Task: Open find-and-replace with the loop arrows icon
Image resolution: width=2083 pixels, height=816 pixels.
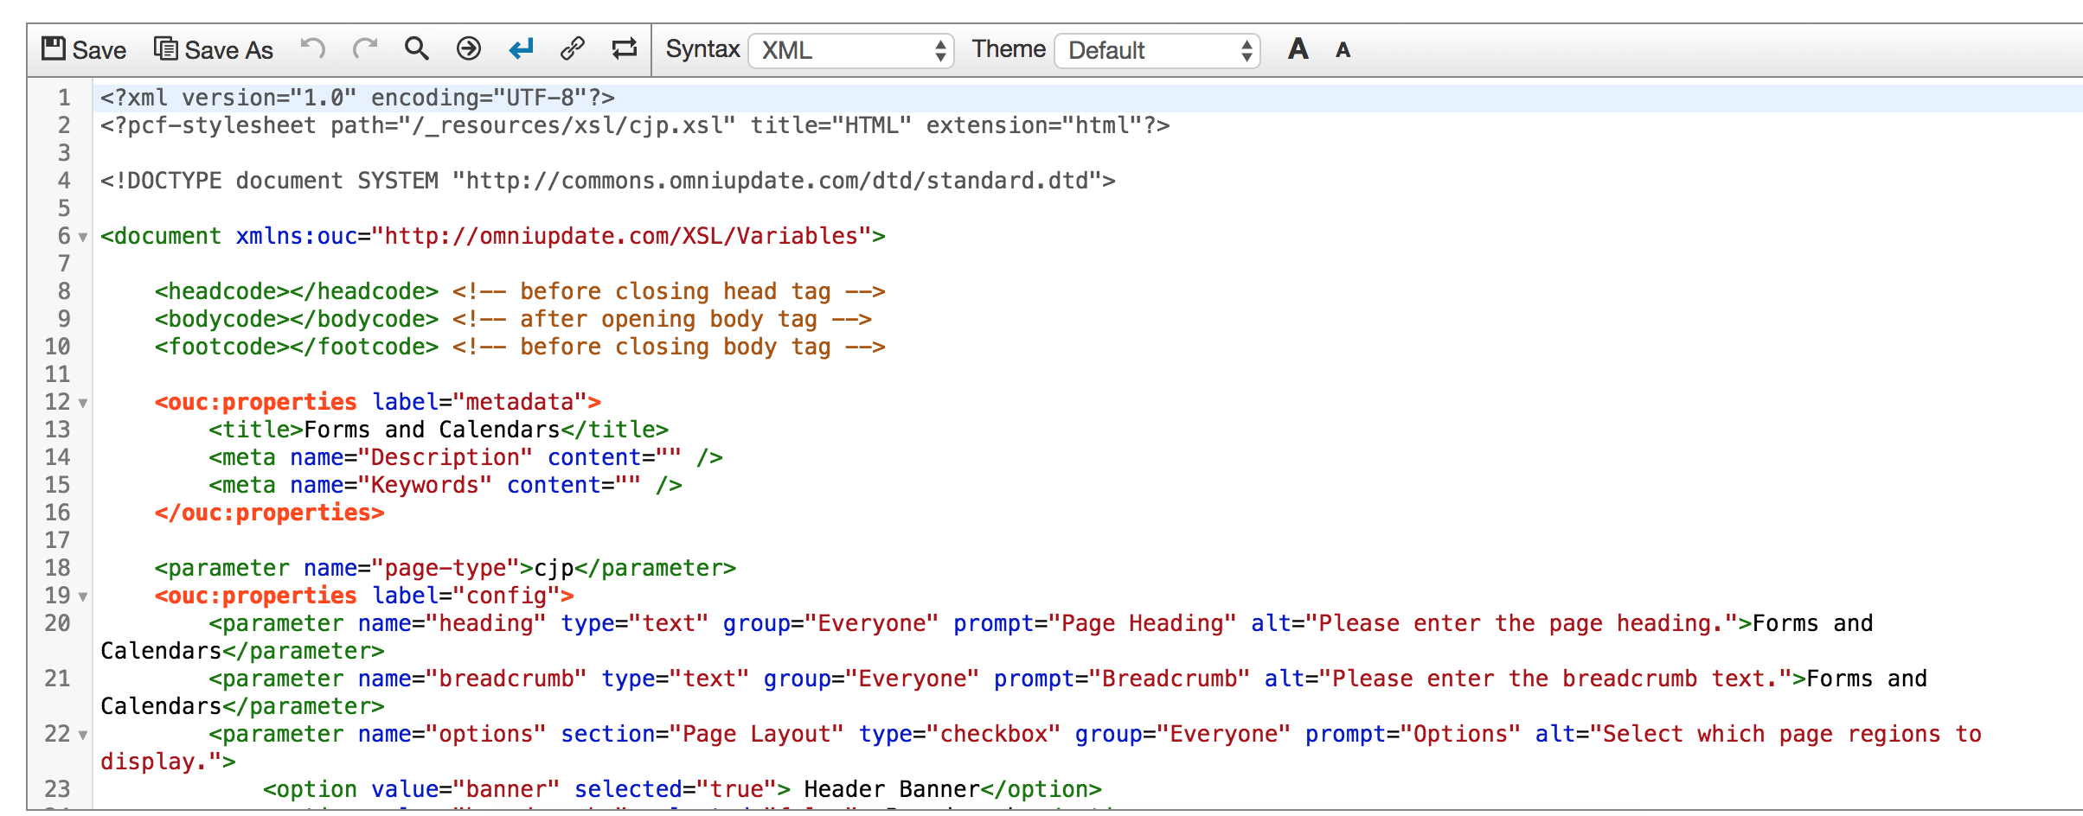Action: pyautogui.click(x=625, y=48)
